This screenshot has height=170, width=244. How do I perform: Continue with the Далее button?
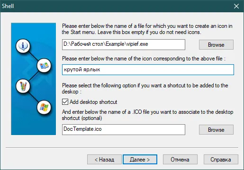click(x=140, y=160)
